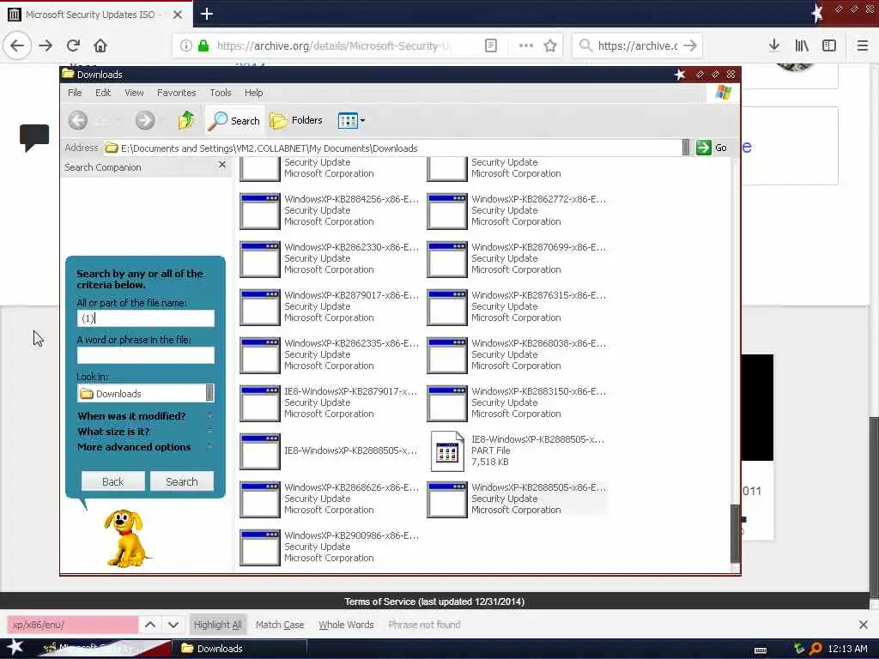The image size is (879, 659).
Task: Open File menu in Downloads window
Action: (x=75, y=93)
